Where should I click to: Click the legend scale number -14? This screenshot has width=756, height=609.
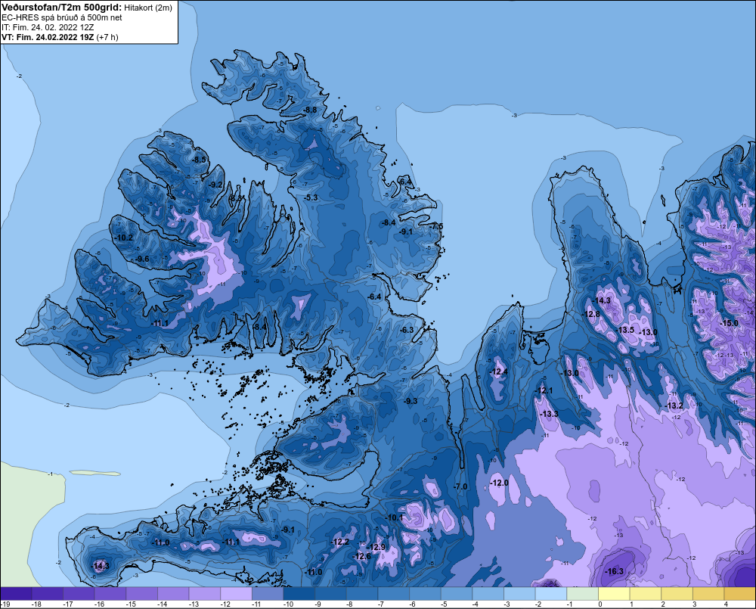point(162,604)
